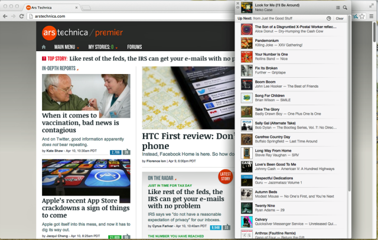Expand the MY STORIES dropdown
Image resolution: width=378 pixels, height=240 pixels.
pyautogui.click(x=103, y=47)
